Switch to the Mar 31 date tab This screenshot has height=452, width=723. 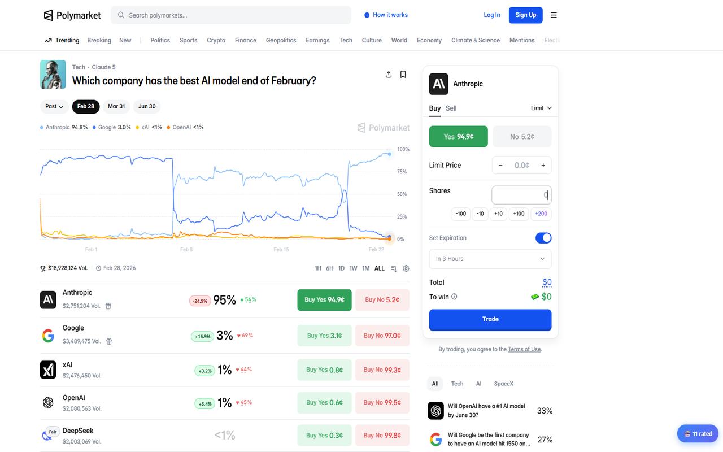click(116, 106)
